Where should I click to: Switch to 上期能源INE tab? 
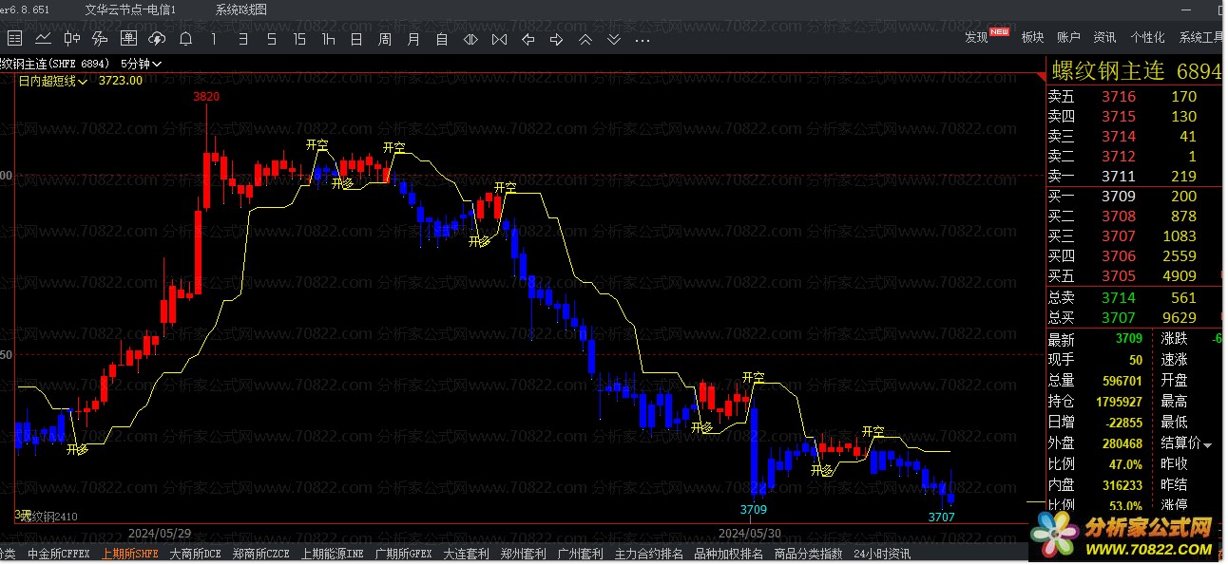click(x=333, y=554)
